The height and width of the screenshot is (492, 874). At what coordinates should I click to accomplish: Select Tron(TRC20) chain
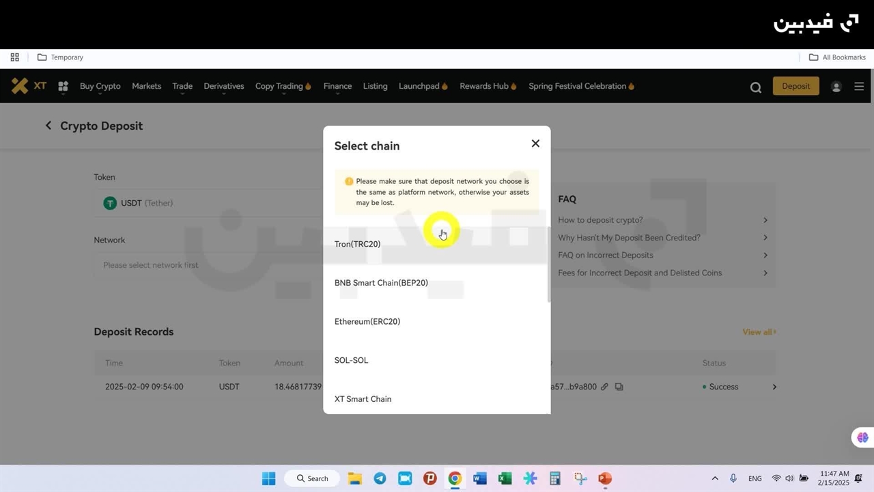click(358, 244)
